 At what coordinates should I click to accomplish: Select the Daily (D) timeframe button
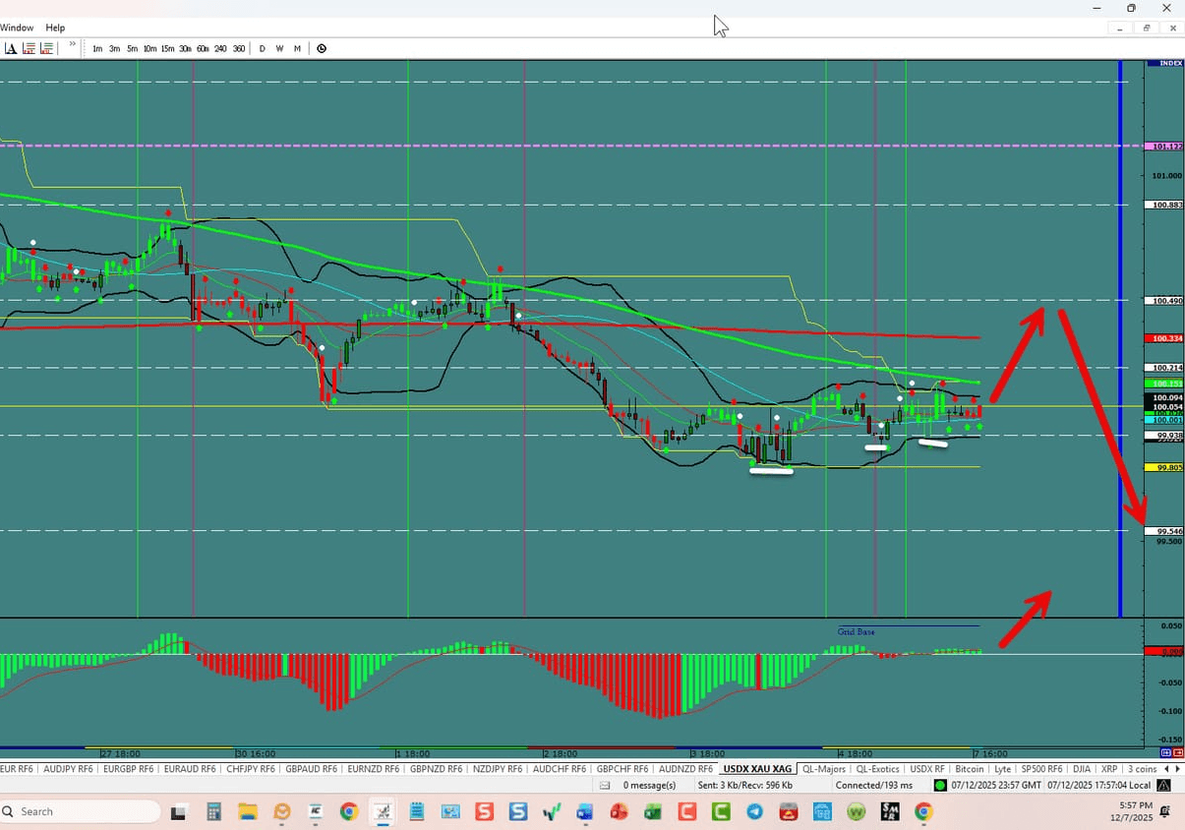[x=262, y=48]
